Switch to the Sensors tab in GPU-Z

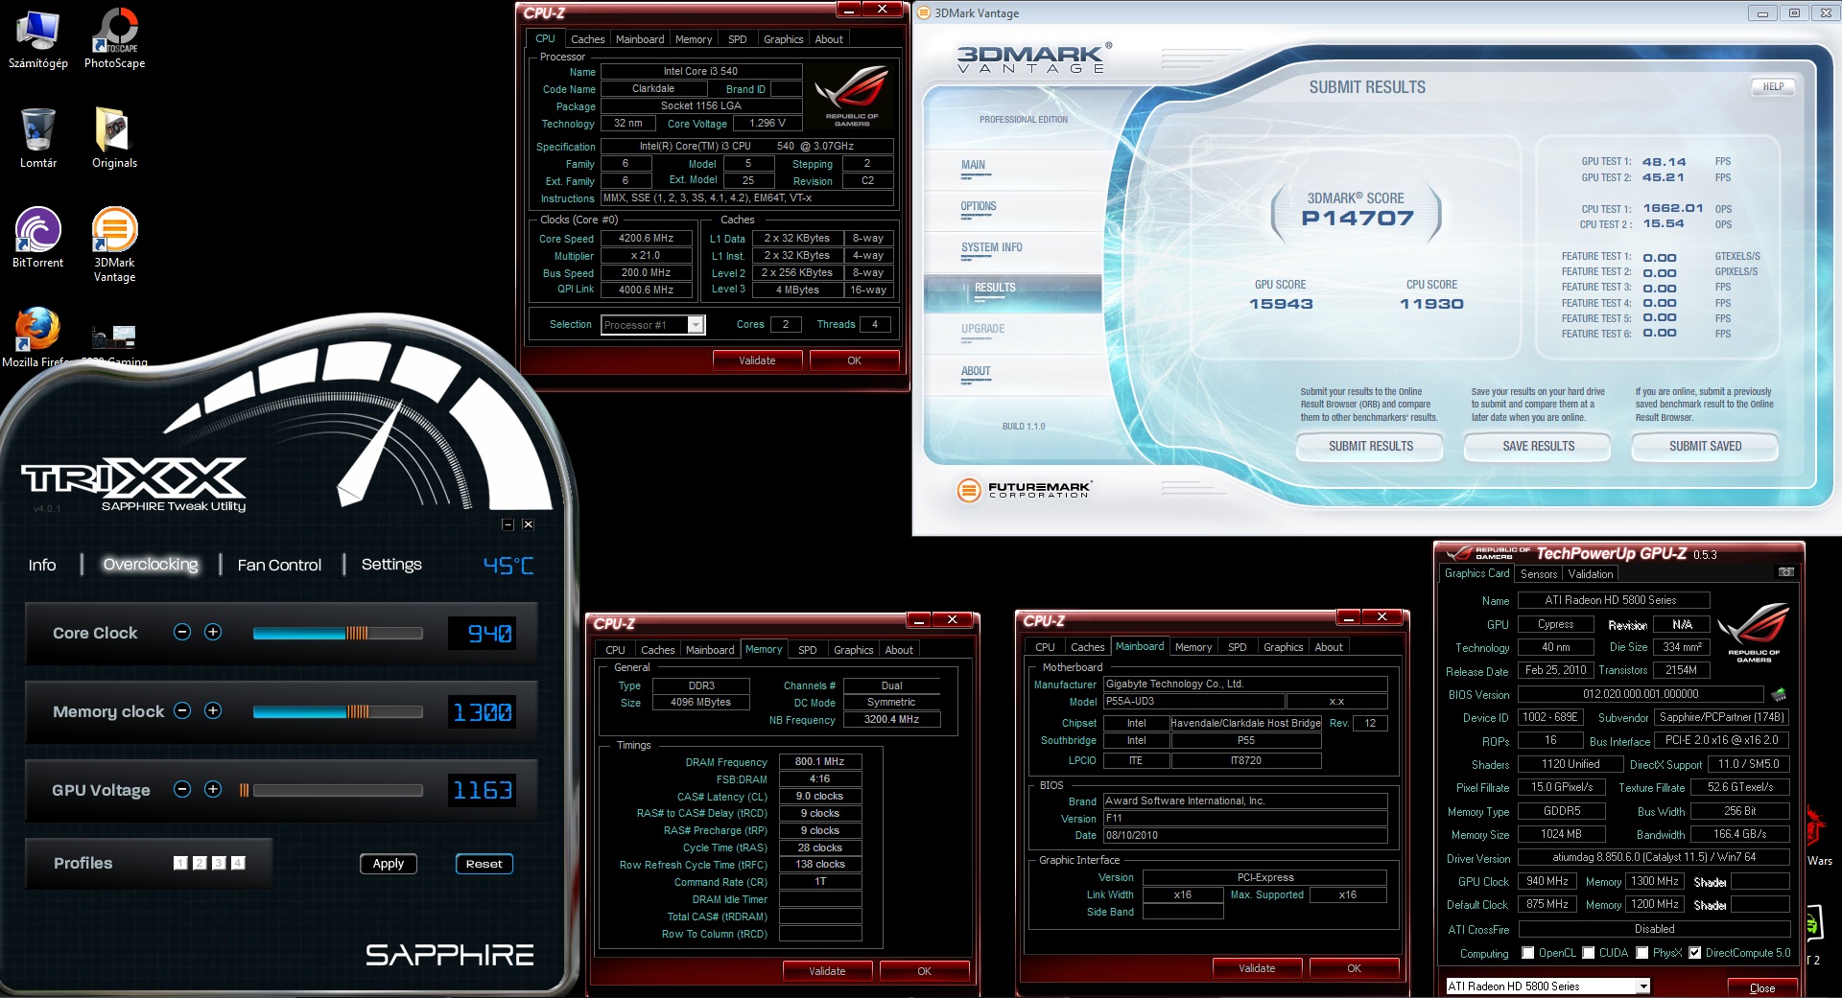[x=1539, y=574]
